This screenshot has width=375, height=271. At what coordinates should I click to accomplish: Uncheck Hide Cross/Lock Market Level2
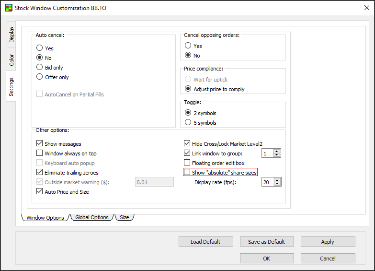(188, 144)
